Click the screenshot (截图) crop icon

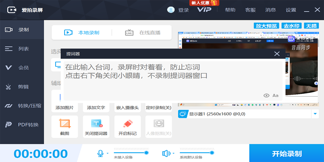(x=65, y=124)
